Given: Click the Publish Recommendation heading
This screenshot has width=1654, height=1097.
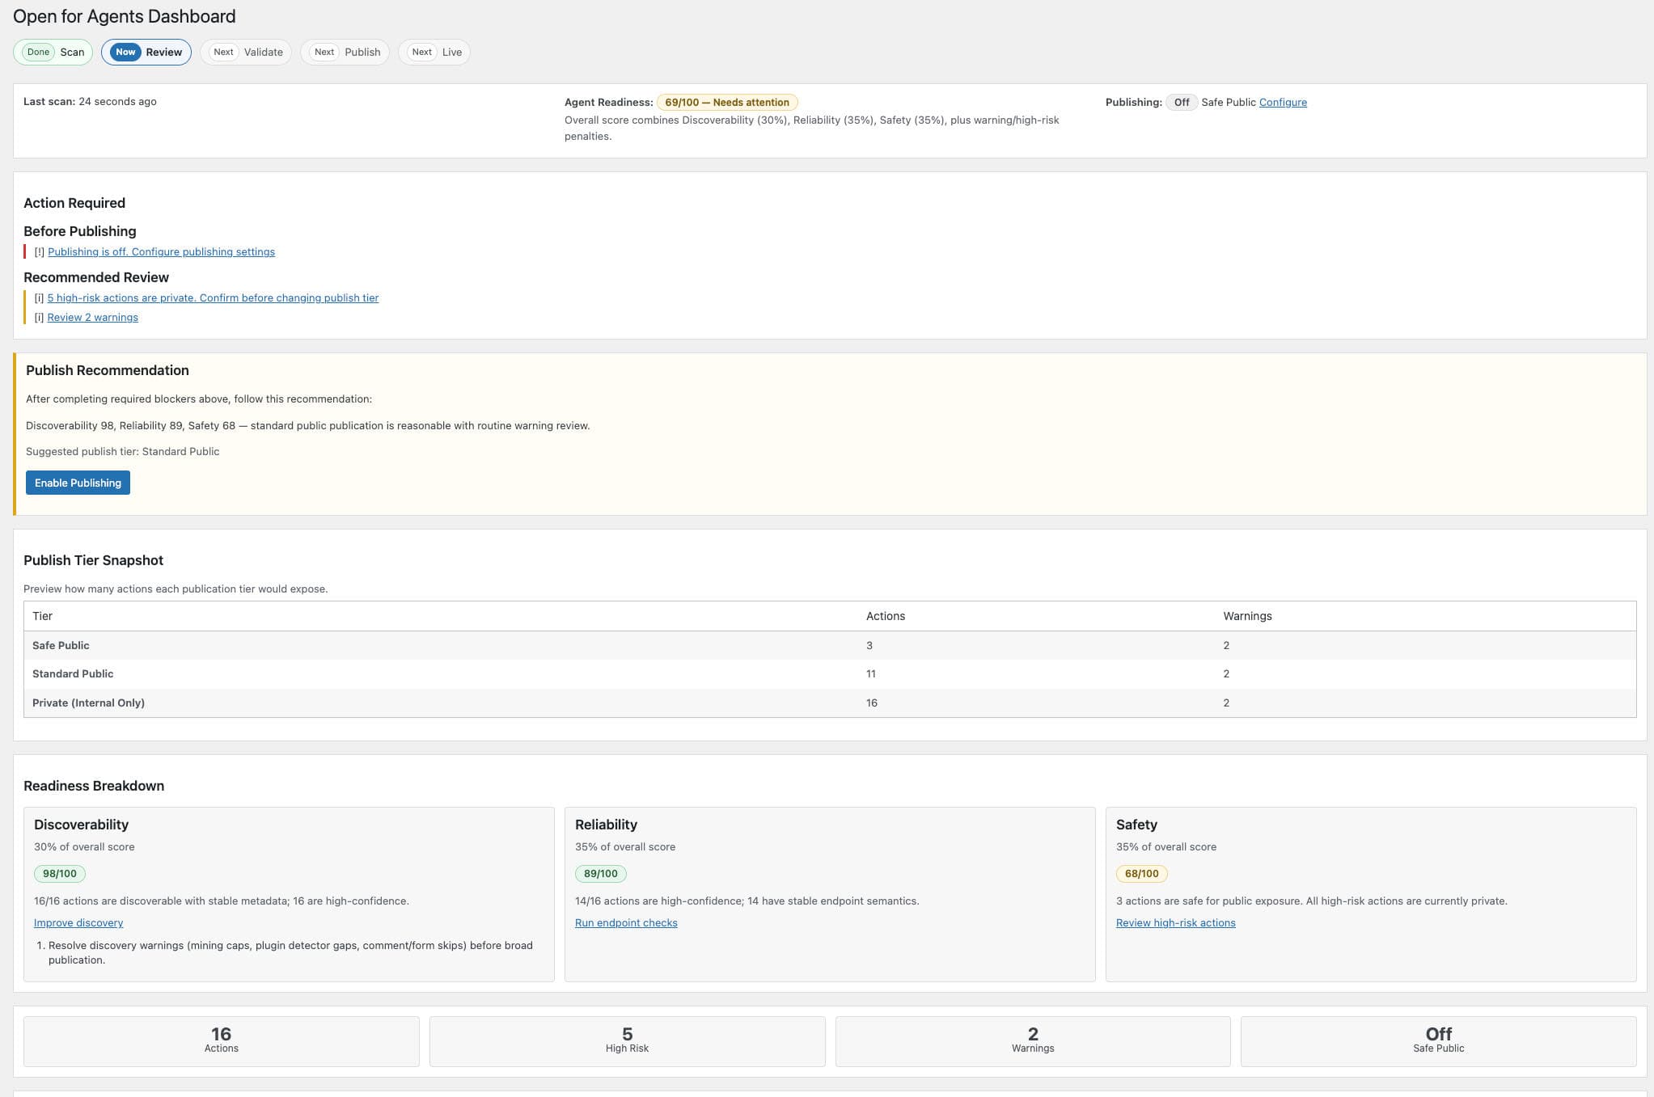Looking at the screenshot, I should click(108, 370).
